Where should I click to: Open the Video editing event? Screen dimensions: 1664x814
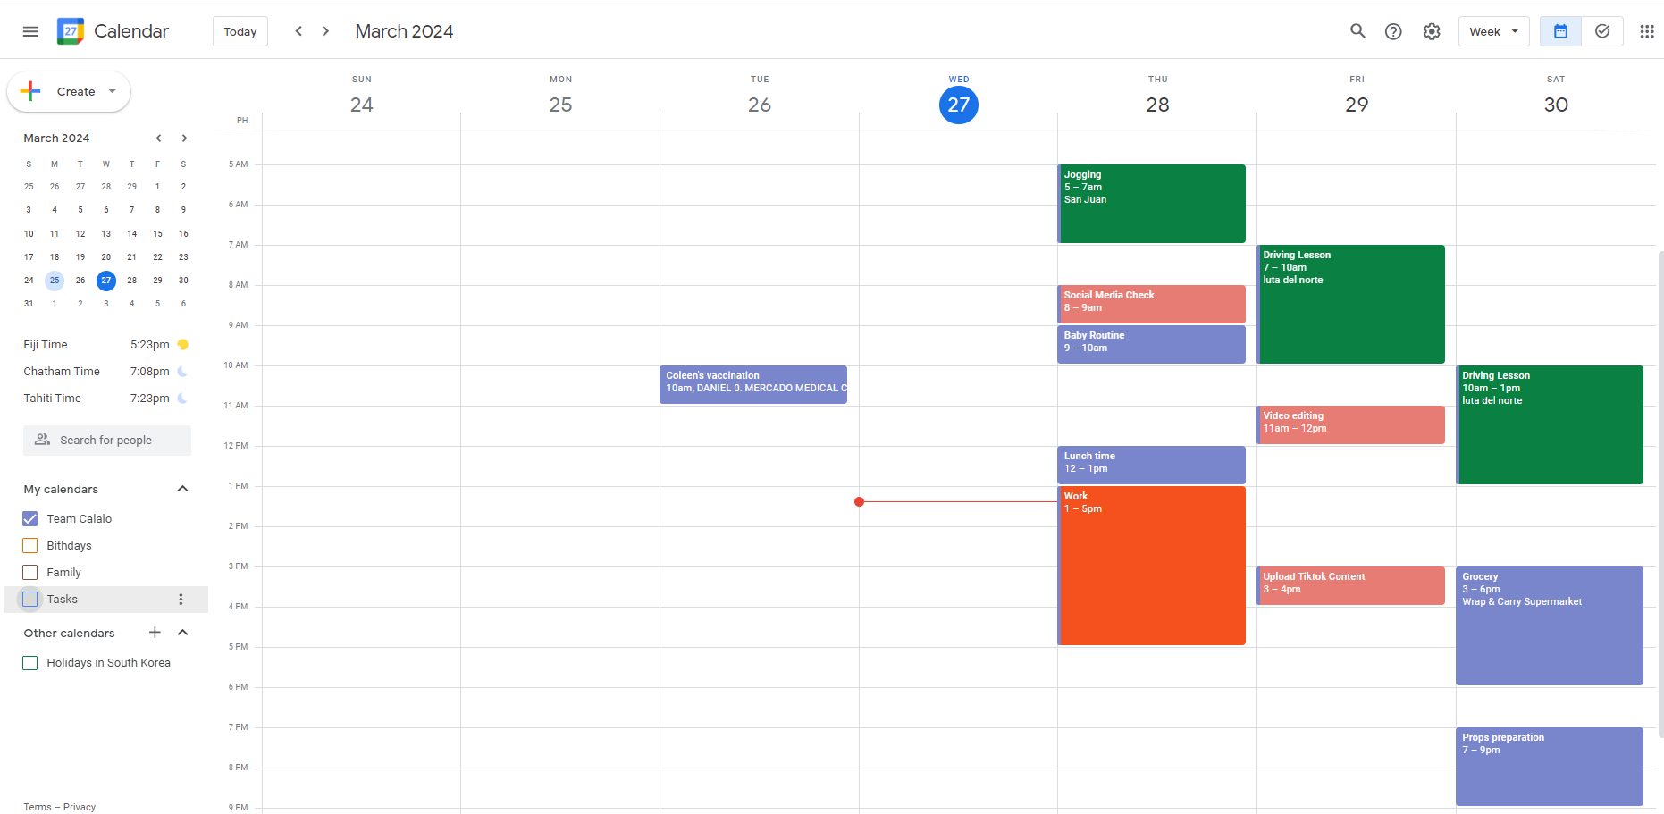coord(1350,425)
